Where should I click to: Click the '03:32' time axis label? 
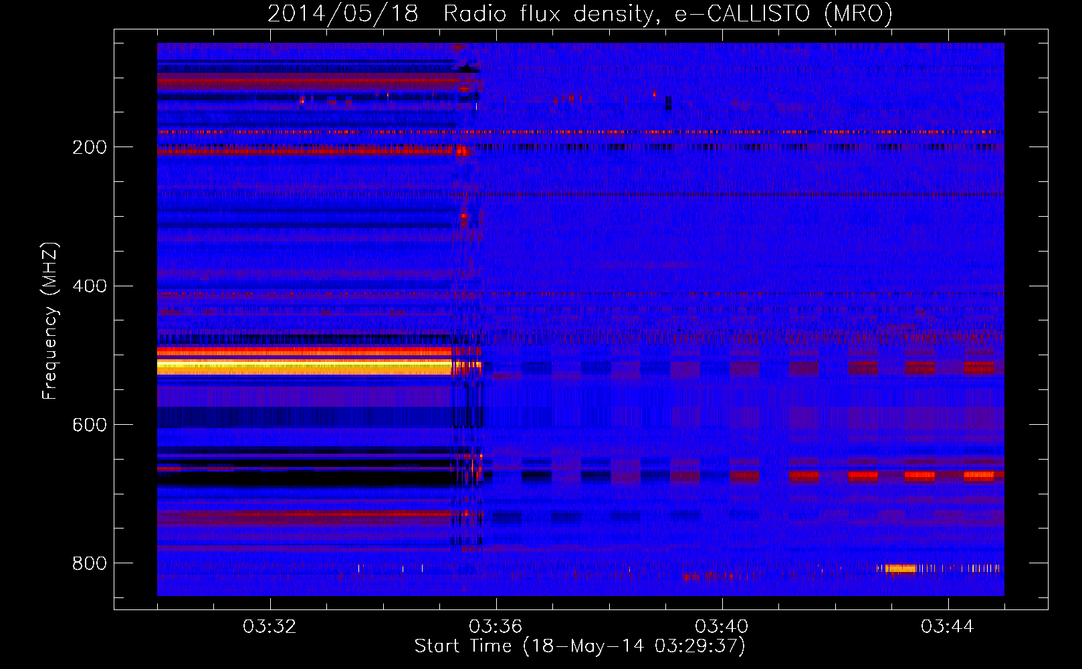coord(269,627)
